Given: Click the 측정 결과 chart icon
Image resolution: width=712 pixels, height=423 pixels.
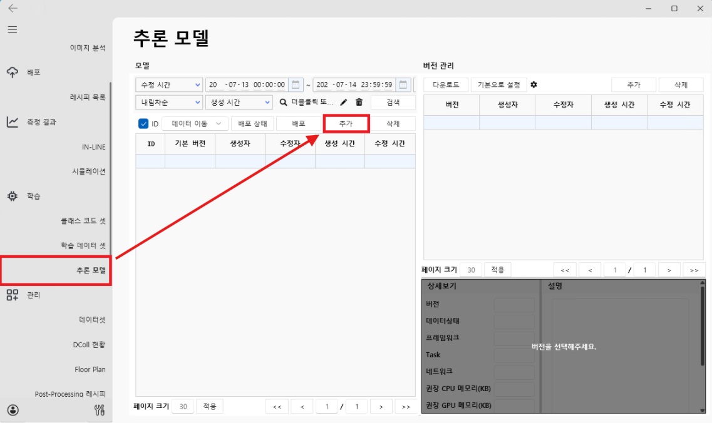Looking at the screenshot, I should tap(13, 122).
